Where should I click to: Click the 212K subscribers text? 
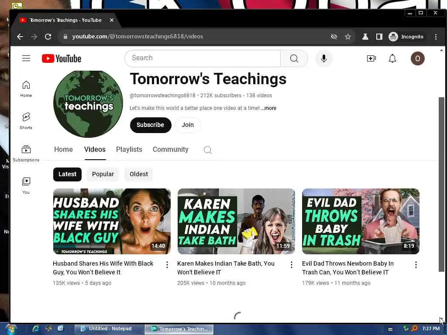[x=220, y=96]
